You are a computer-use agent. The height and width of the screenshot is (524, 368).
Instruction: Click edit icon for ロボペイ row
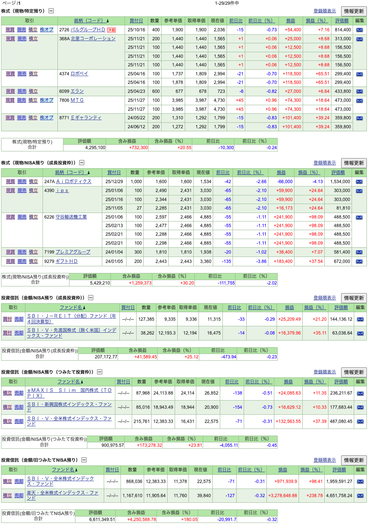(x=359, y=74)
